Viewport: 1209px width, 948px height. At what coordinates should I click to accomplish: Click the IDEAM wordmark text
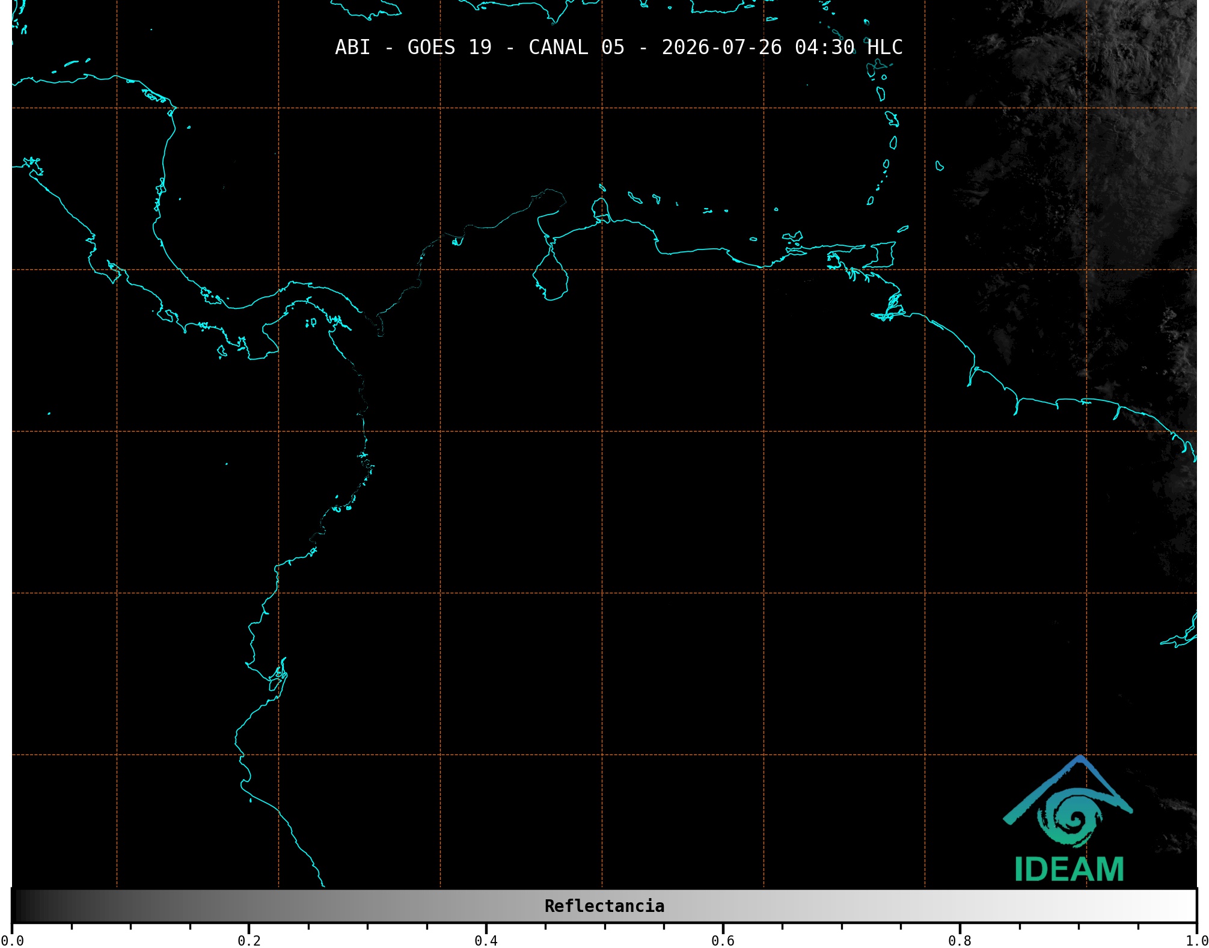(x=1069, y=869)
